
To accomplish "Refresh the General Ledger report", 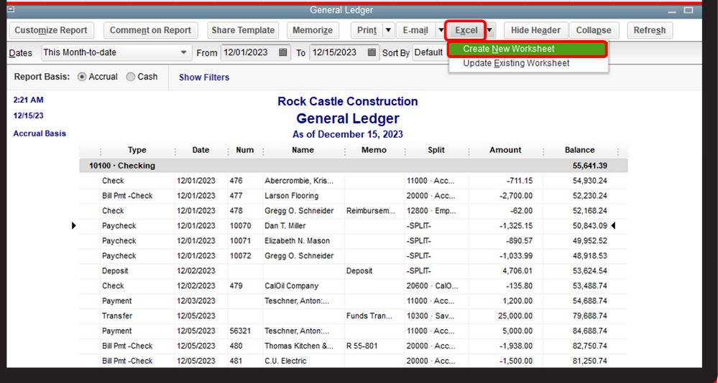I will pos(649,30).
